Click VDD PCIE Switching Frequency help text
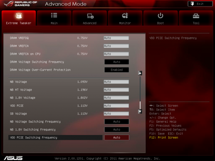Viewport: 215px width, 161px height. pyautogui.click(x=173, y=38)
